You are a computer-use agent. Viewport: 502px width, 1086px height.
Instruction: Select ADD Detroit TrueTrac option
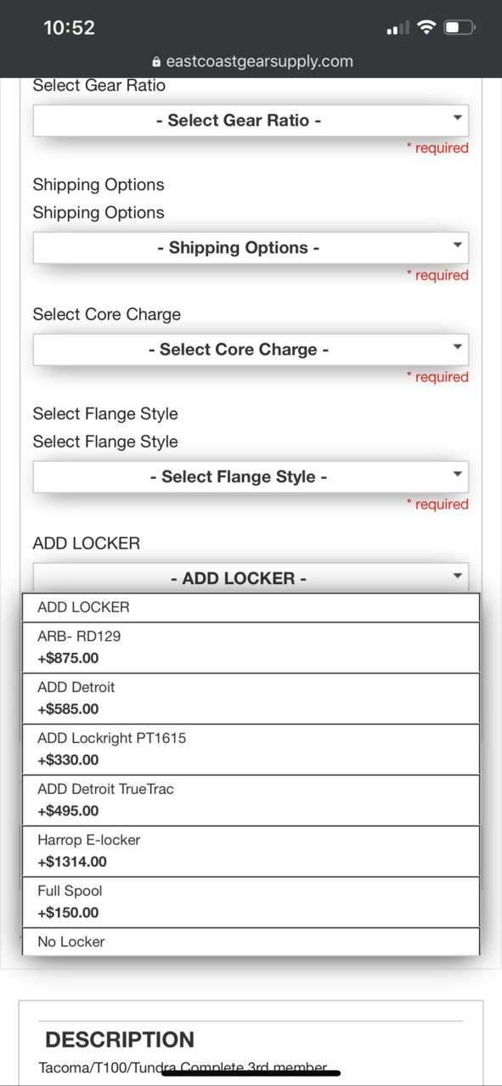click(x=251, y=801)
